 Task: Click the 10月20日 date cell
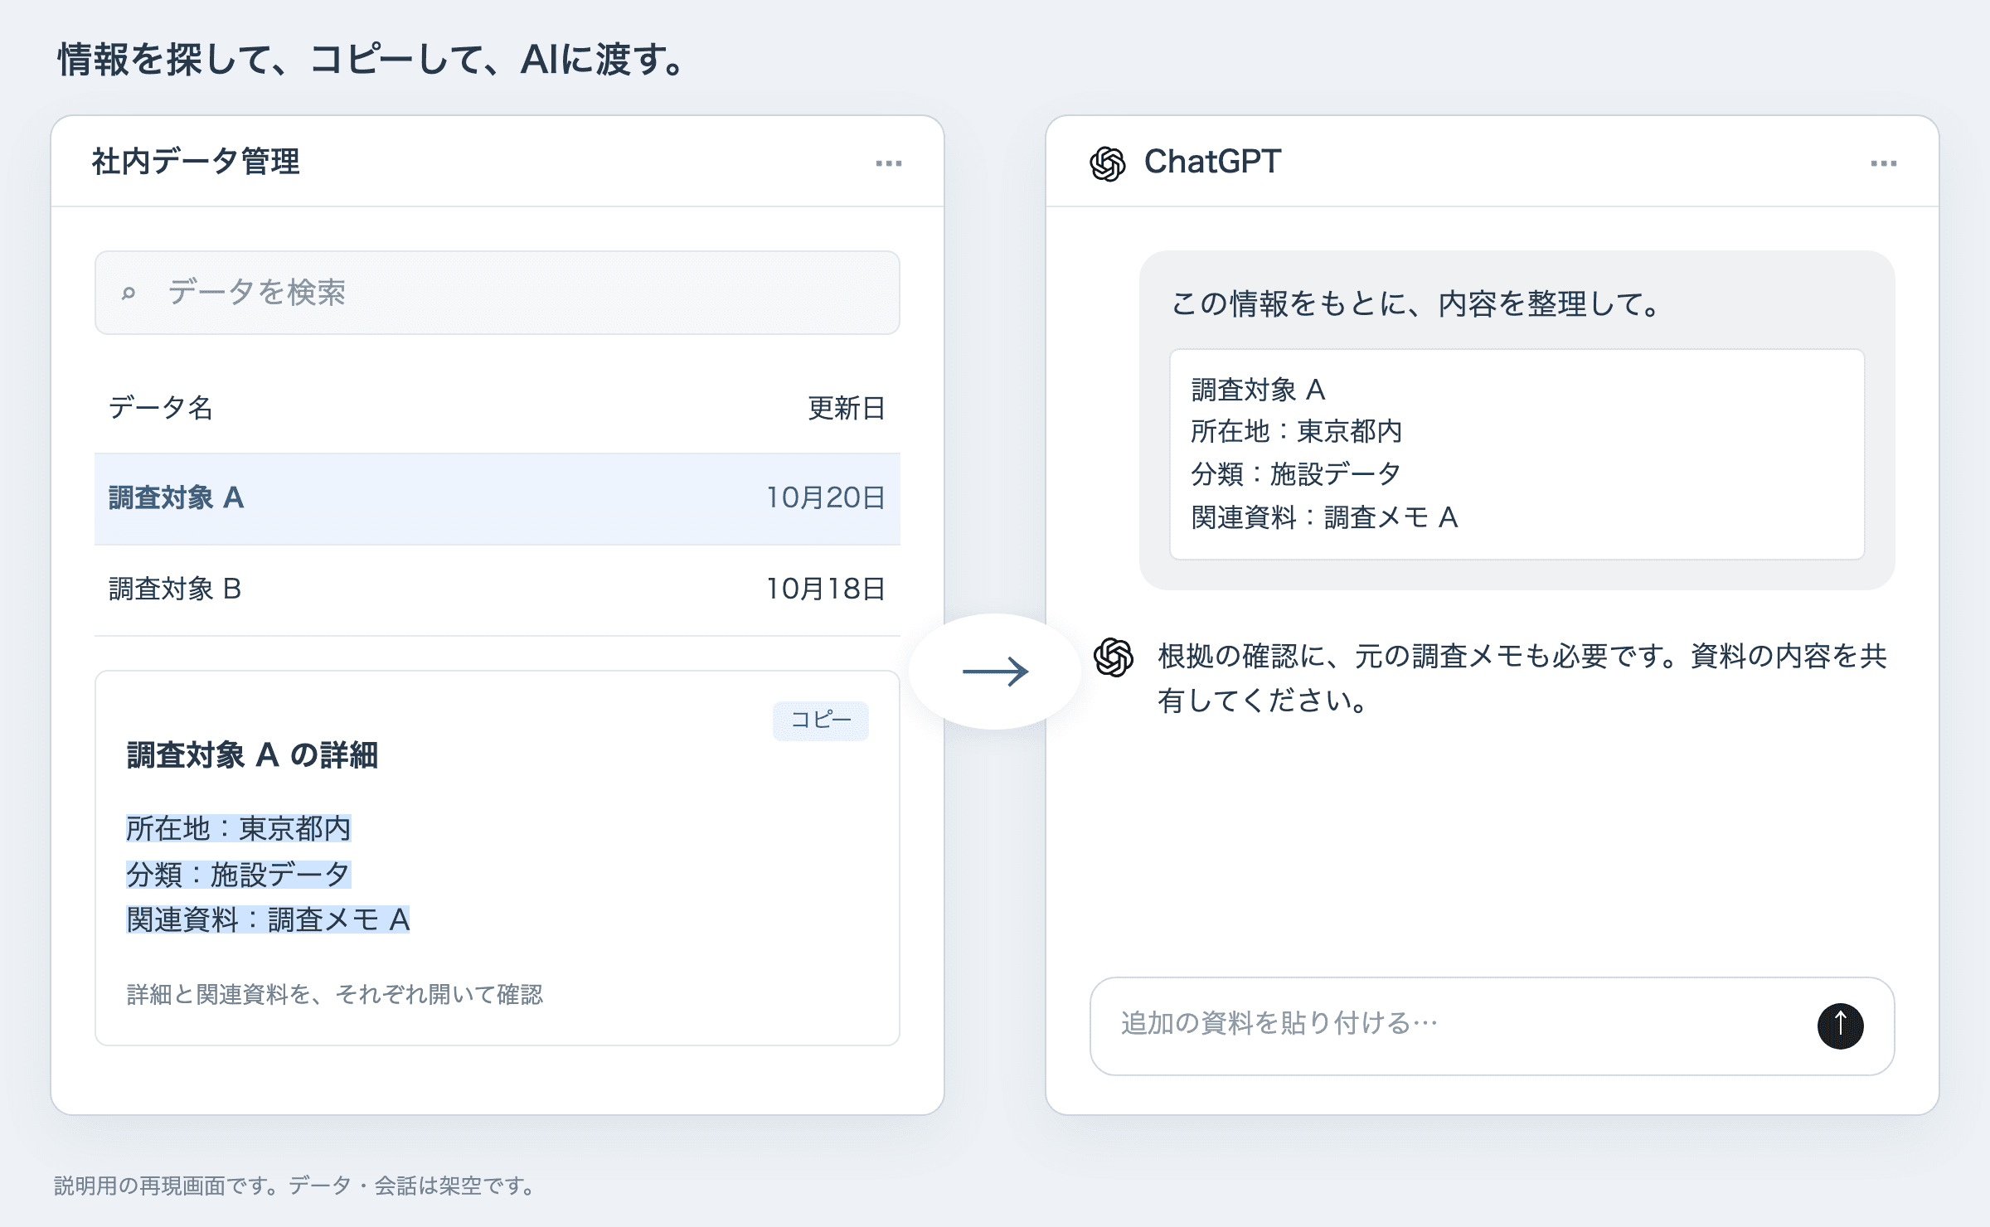click(826, 497)
